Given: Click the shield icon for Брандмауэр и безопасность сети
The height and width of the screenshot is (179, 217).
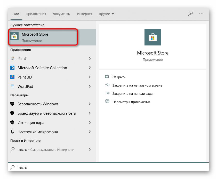Looking at the screenshot, I should point(12,113).
